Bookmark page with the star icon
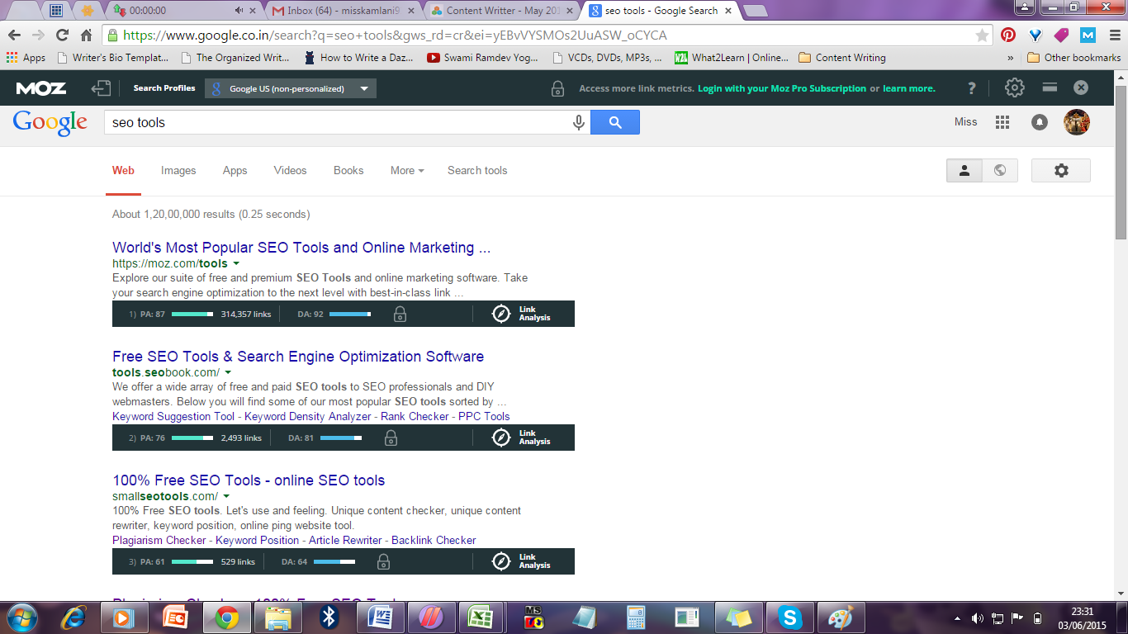This screenshot has height=634, width=1128. pyautogui.click(x=982, y=35)
